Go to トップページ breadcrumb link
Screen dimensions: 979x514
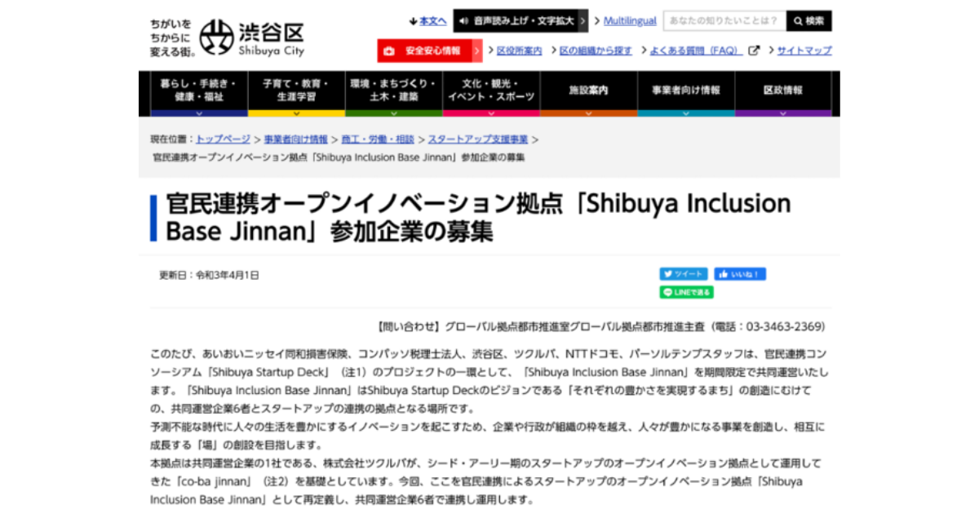(x=223, y=140)
